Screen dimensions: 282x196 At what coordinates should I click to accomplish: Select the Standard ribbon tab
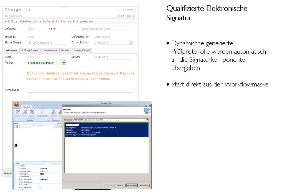27,107
